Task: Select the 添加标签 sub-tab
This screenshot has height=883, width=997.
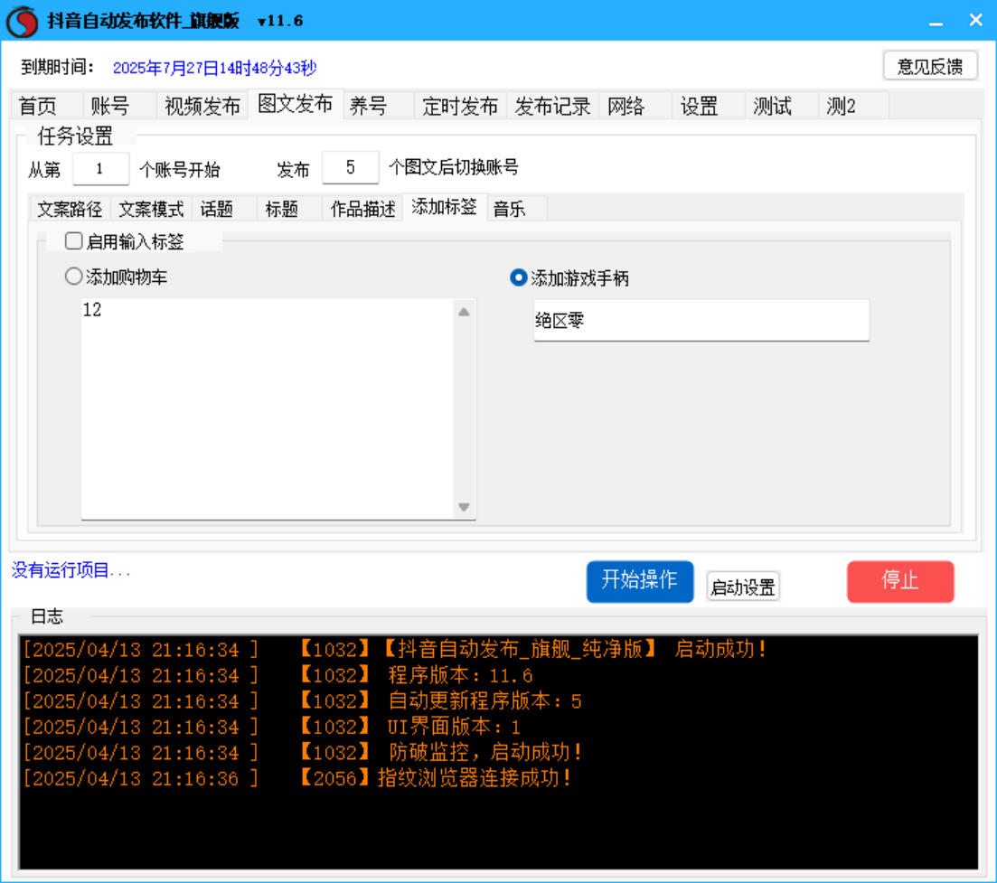Action: pos(445,207)
